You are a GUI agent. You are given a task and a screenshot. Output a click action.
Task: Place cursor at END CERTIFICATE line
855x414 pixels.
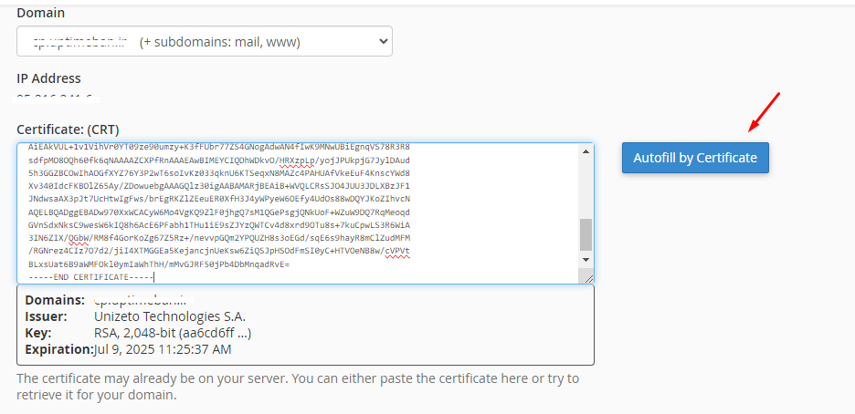pos(90,277)
